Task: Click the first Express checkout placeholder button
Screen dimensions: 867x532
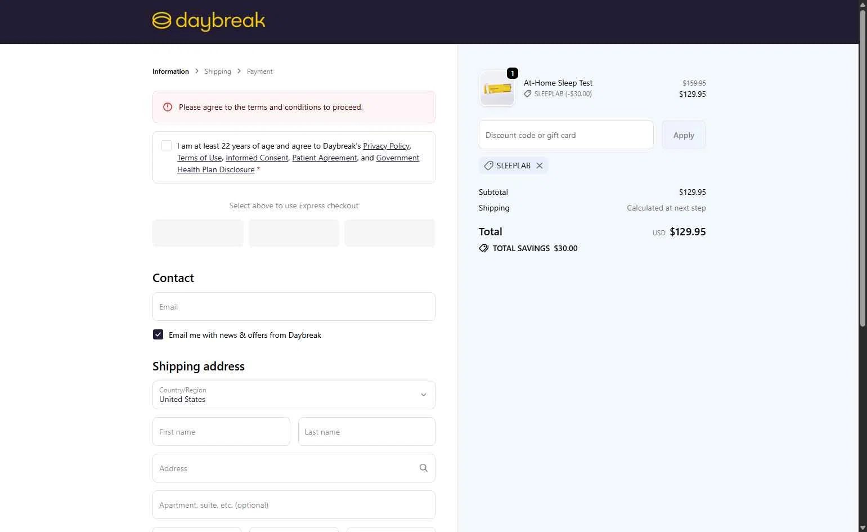Action: [198, 233]
